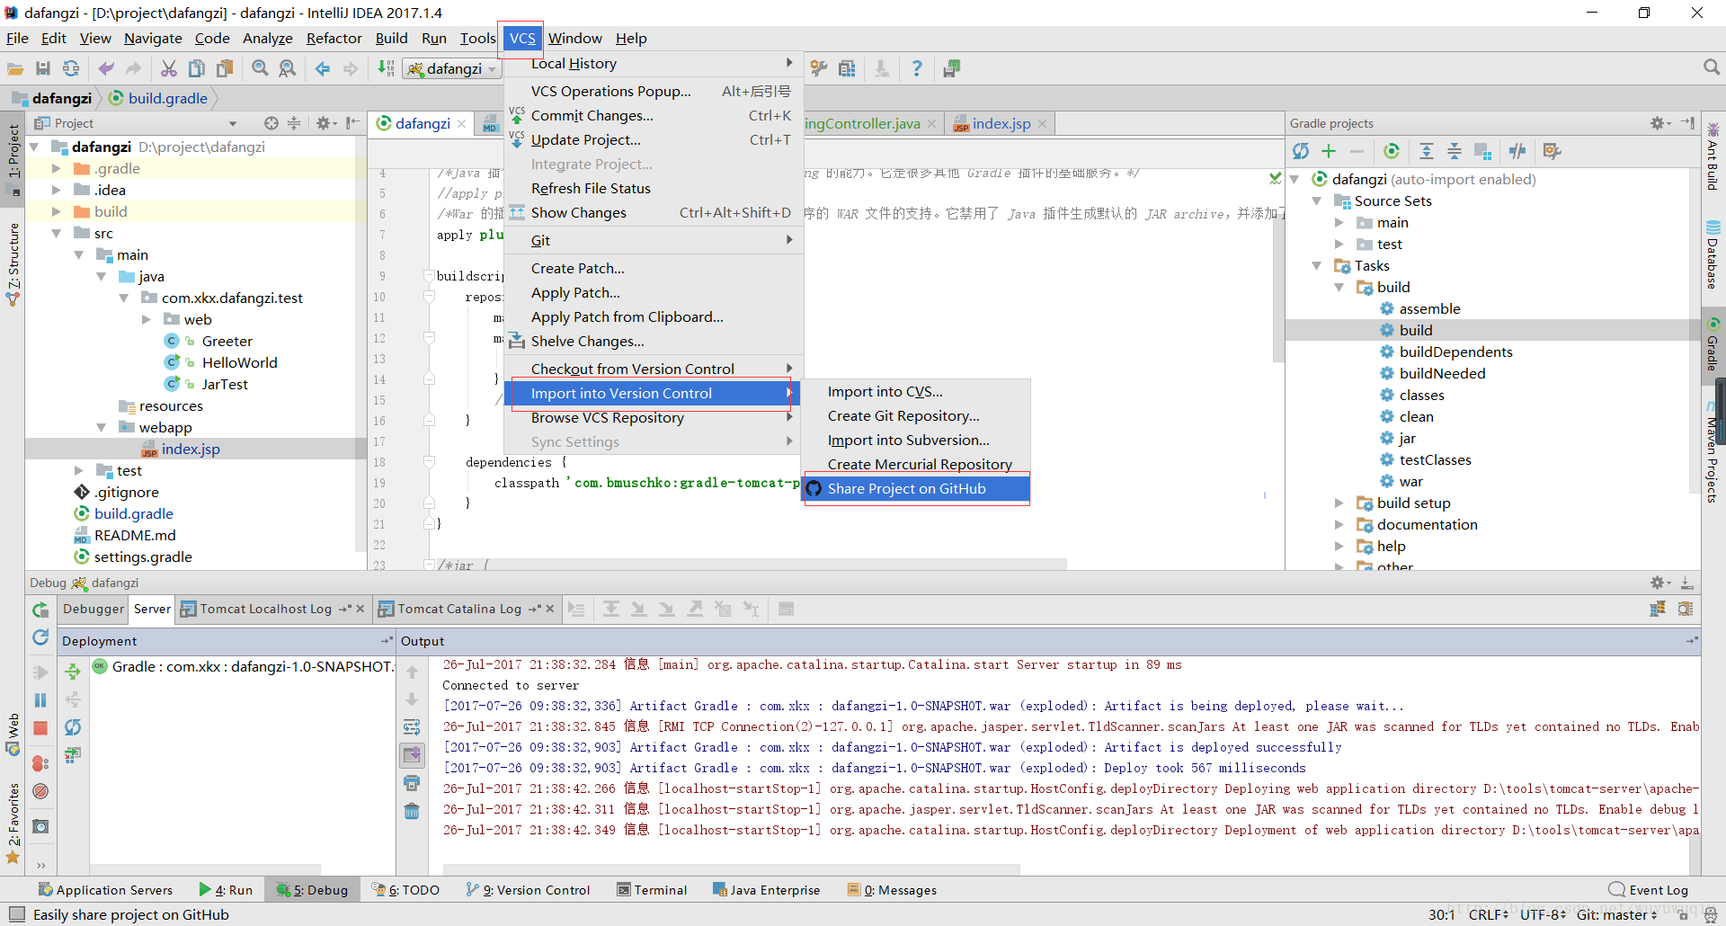Click the Back navigation arrow
Screen dimensions: 1726x926
pos(322,68)
